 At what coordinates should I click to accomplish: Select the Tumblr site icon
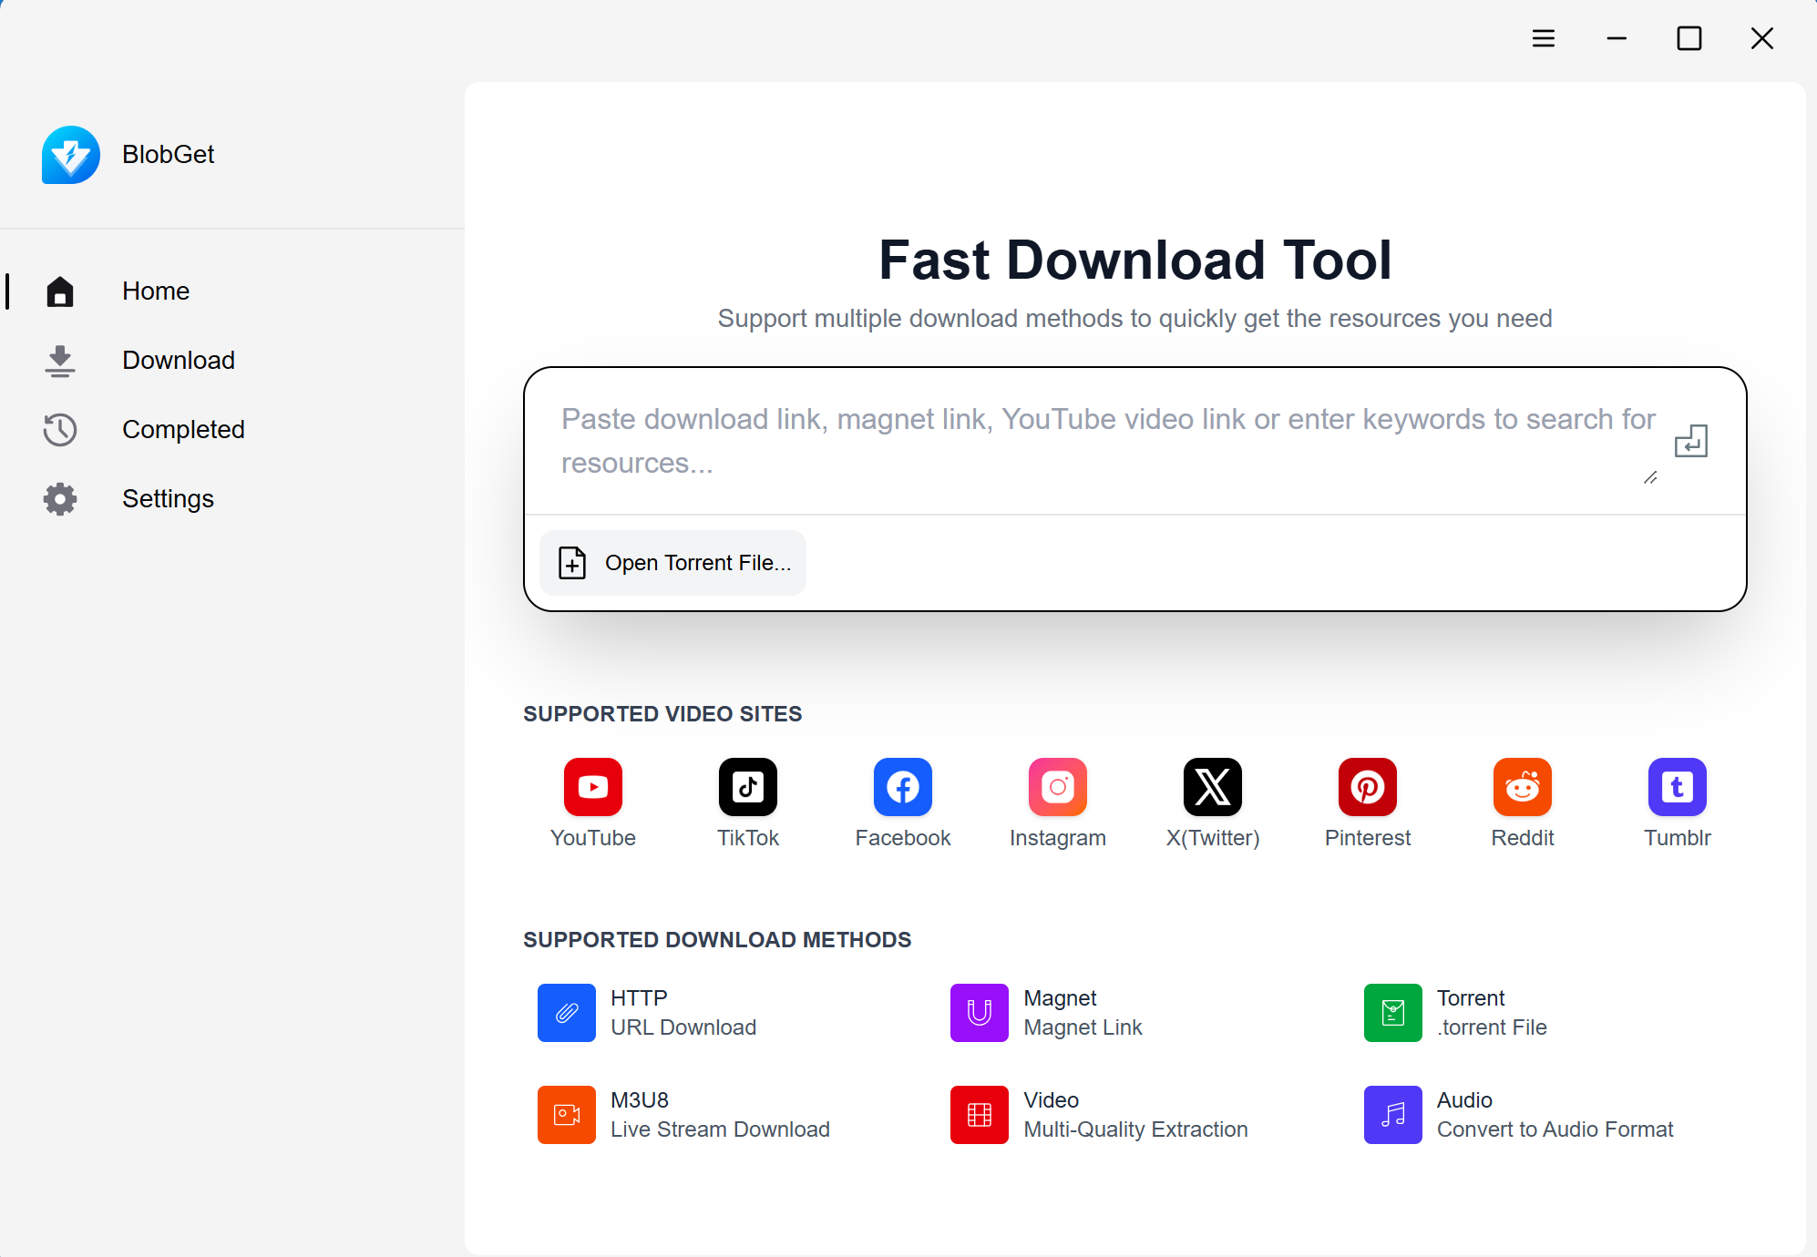pyautogui.click(x=1677, y=786)
